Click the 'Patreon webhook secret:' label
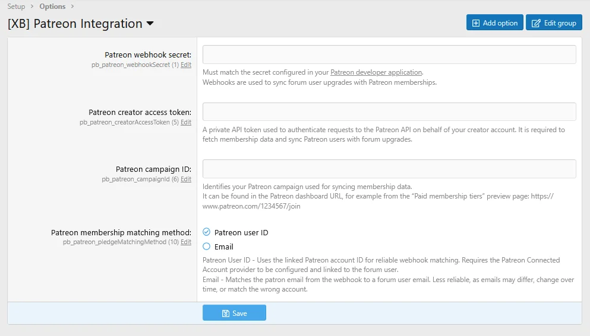This screenshot has width=590, height=336. coord(148,55)
